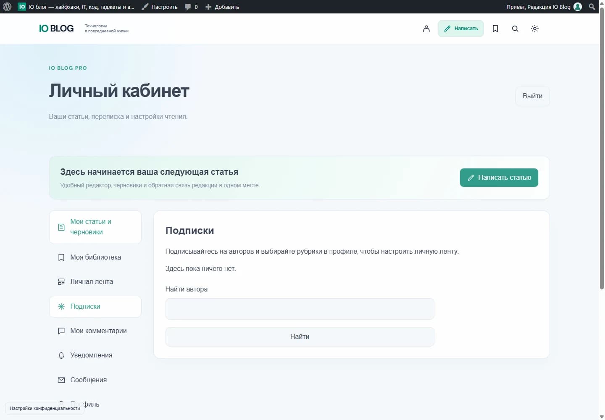Image resolution: width=605 pixels, height=420 pixels.
Task: Open Сообщения section
Action: pyautogui.click(x=95, y=380)
